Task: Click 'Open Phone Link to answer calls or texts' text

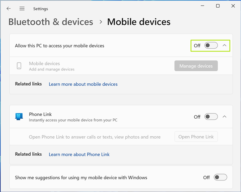Action: tap(95, 137)
